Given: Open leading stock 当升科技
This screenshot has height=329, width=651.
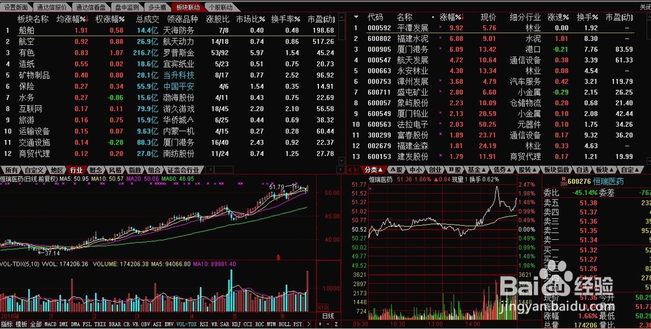Looking at the screenshot, I should (x=178, y=75).
